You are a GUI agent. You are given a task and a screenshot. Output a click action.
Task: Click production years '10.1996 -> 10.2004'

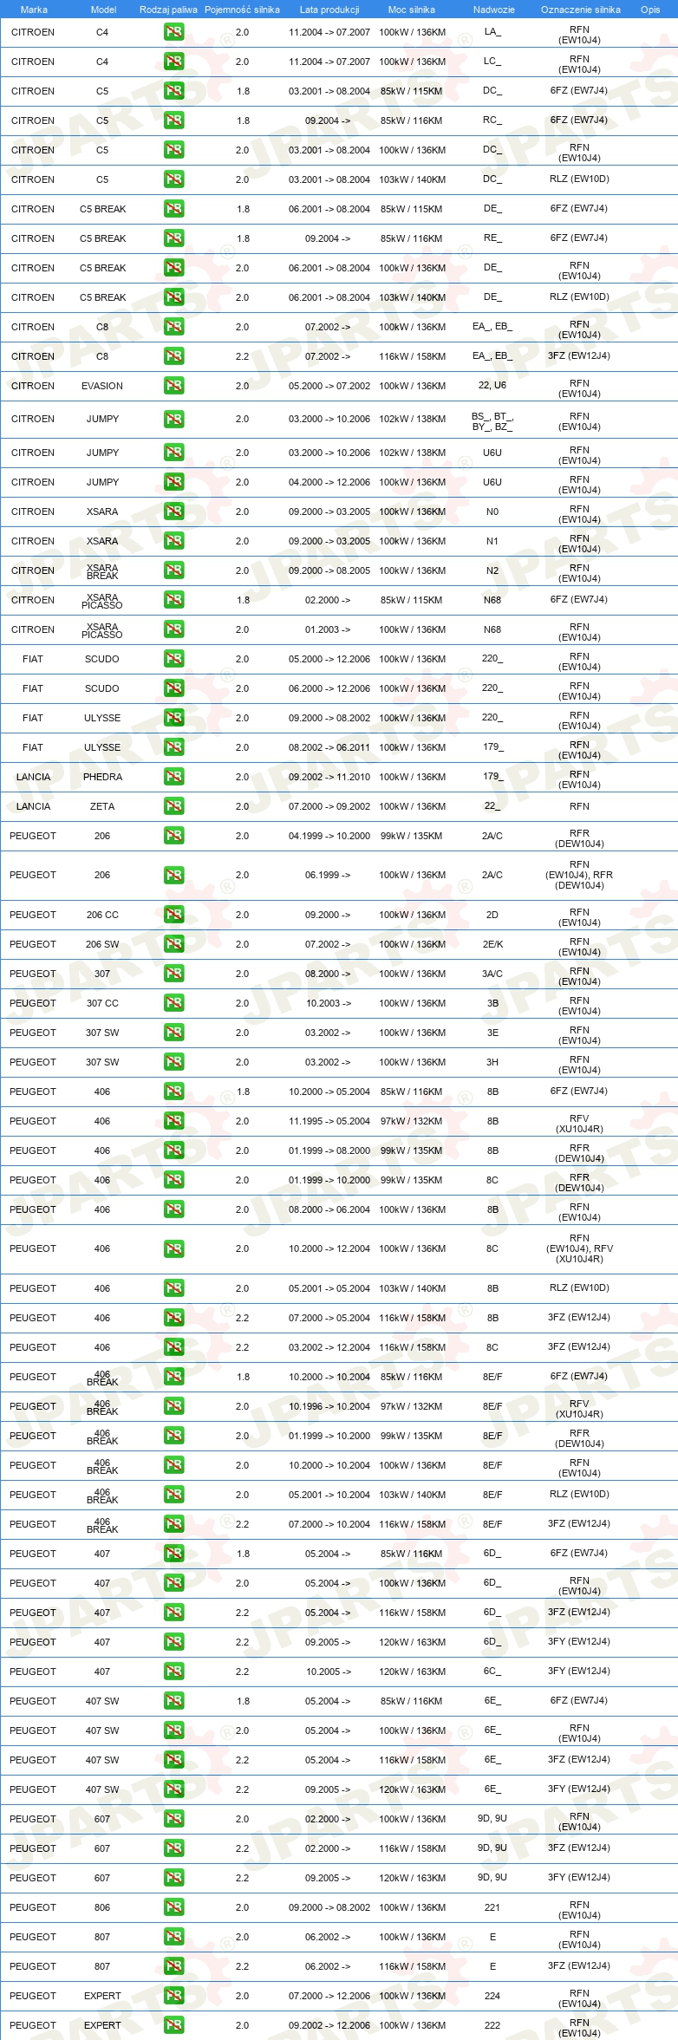(x=329, y=1406)
